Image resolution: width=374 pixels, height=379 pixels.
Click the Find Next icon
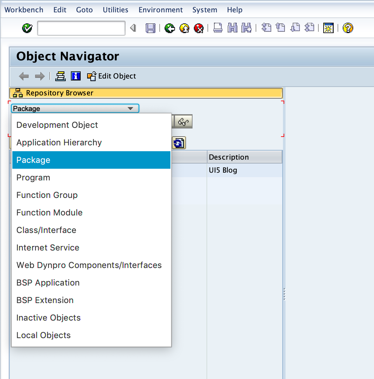pyautogui.click(x=247, y=28)
